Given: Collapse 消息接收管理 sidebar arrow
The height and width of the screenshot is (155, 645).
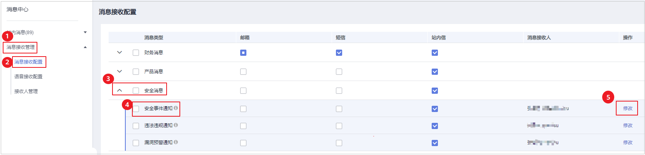Looking at the screenshot, I should (85, 47).
